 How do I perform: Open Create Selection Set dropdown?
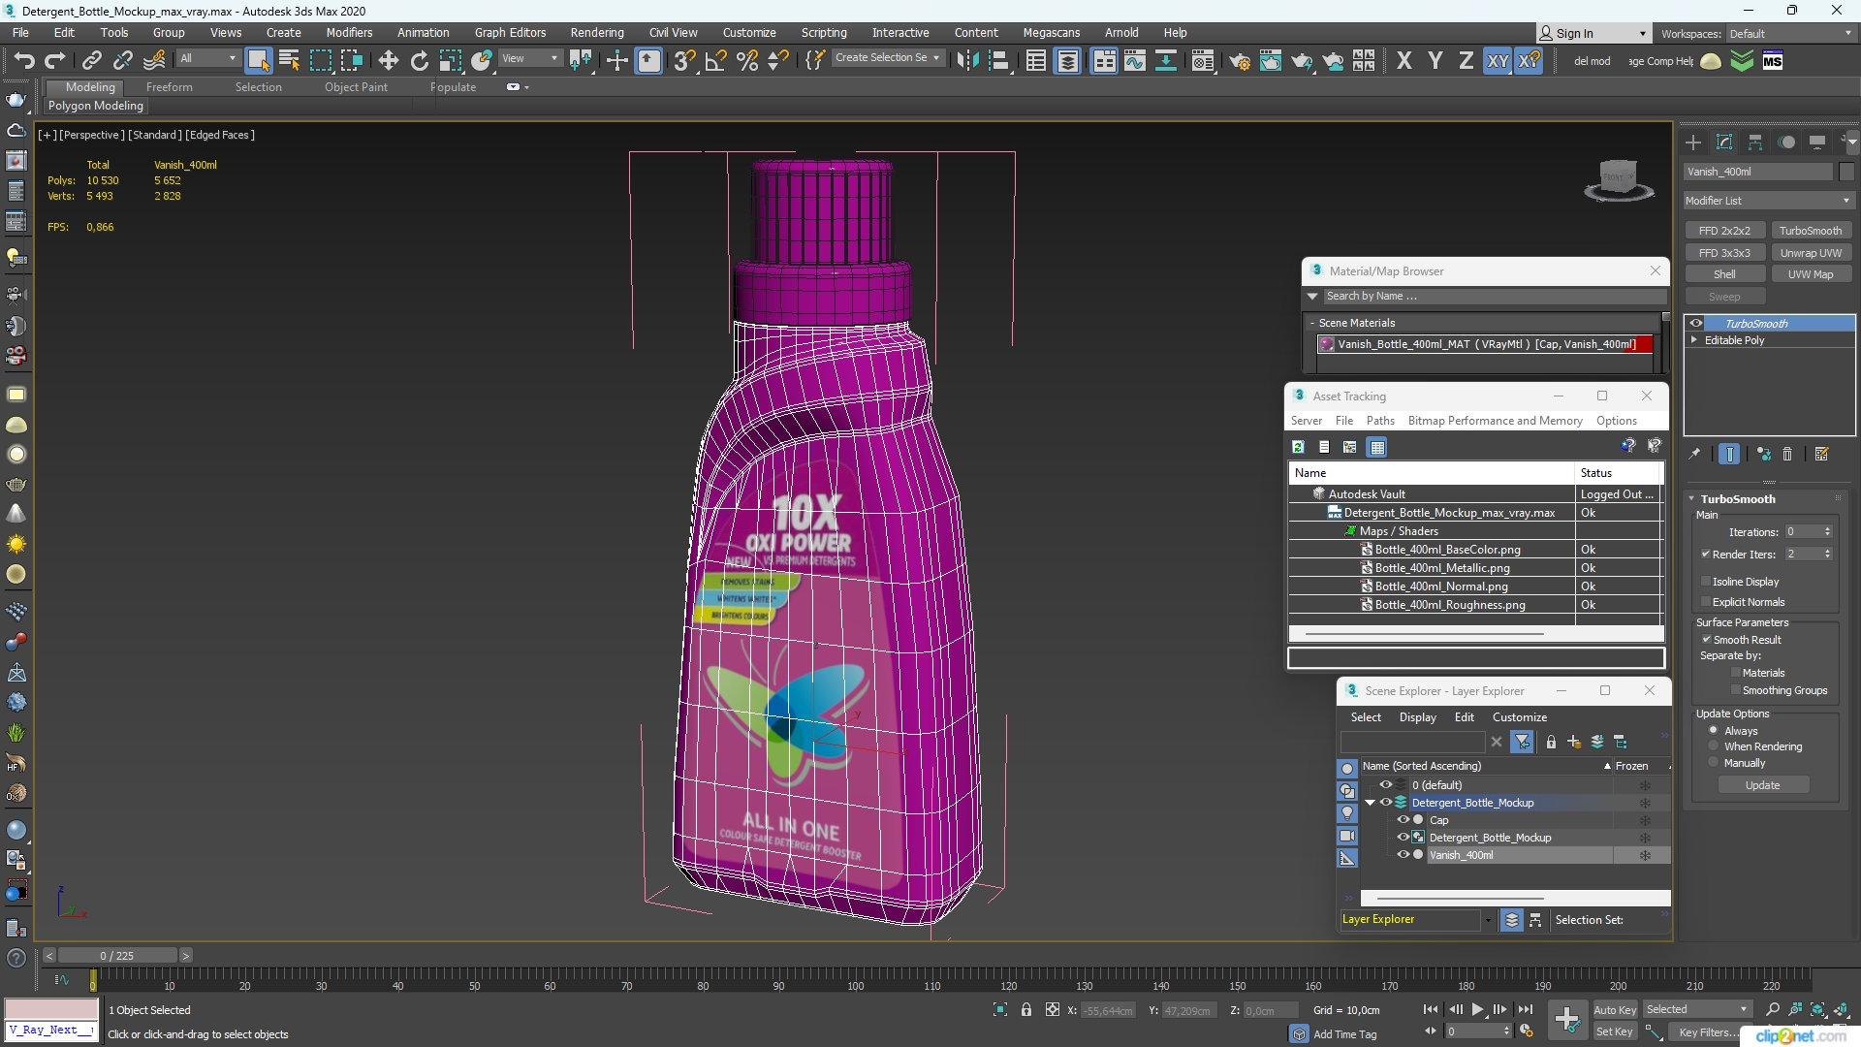pos(888,58)
